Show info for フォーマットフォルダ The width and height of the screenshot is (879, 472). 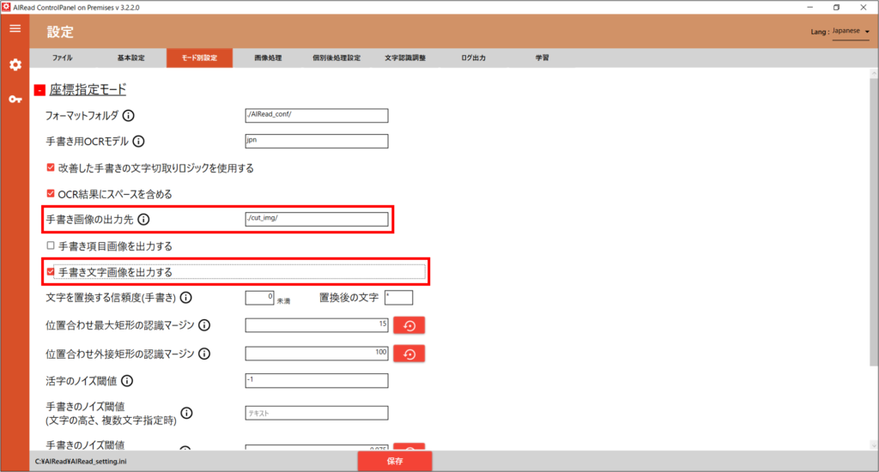coord(129,116)
